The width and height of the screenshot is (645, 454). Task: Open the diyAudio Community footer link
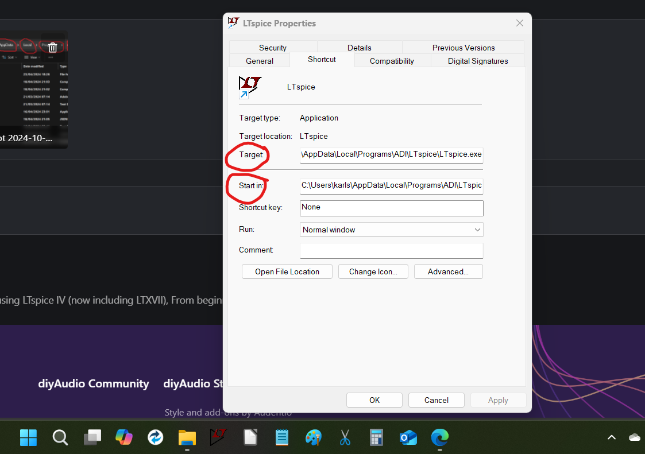pos(94,383)
